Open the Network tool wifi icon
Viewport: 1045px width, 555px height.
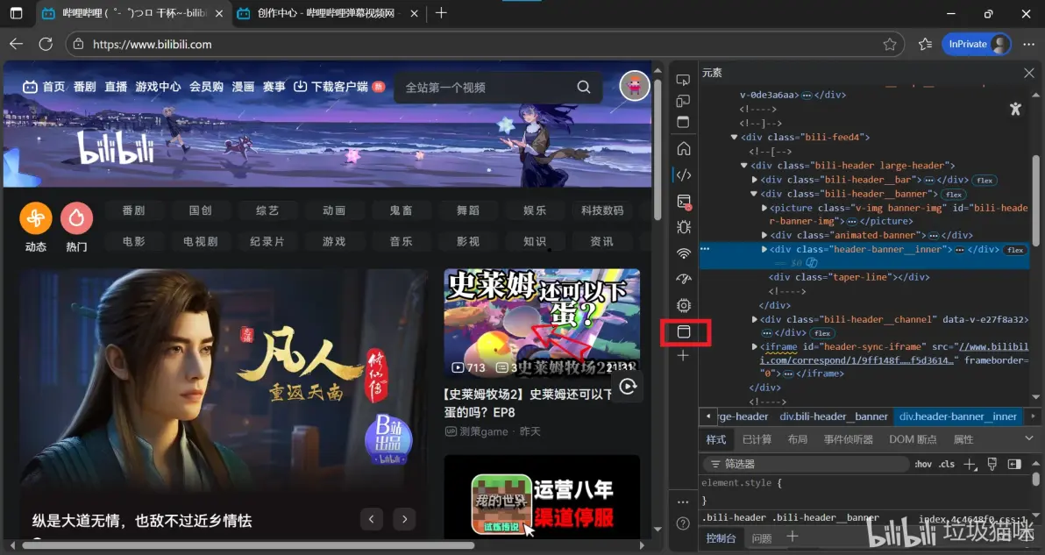683,253
